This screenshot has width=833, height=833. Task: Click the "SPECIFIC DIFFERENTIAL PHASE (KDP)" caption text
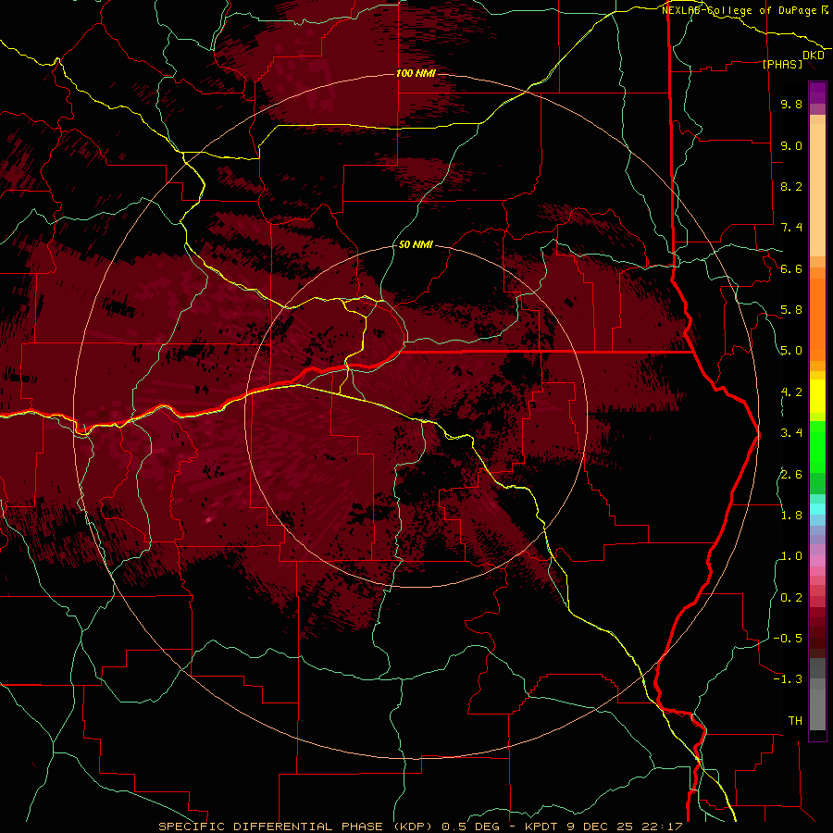click(293, 827)
